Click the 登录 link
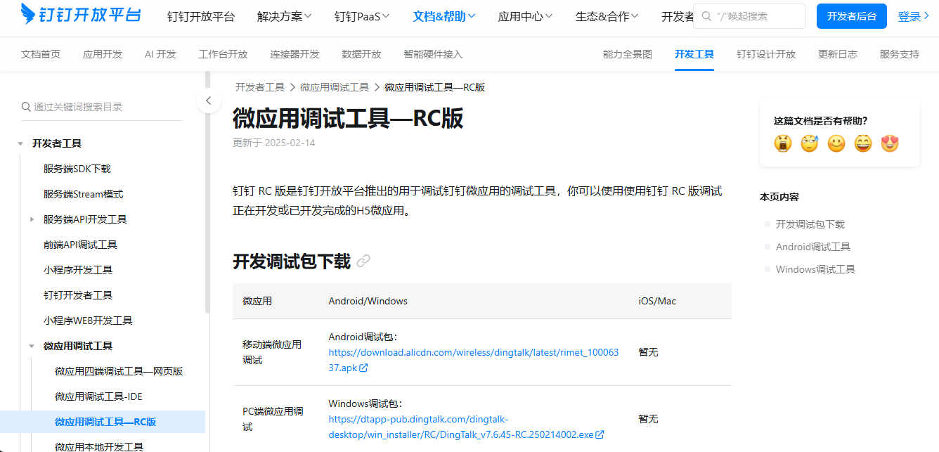939x452 pixels. (914, 16)
